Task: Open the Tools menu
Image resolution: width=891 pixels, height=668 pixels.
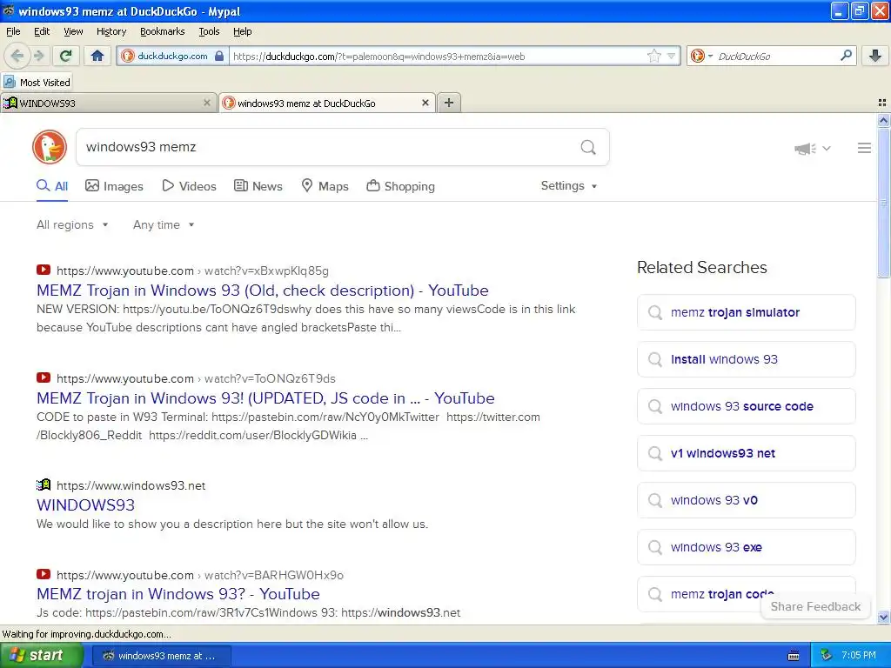Action: tap(209, 31)
